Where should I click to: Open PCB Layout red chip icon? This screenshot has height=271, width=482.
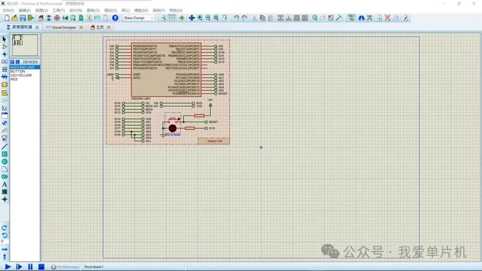(57, 18)
